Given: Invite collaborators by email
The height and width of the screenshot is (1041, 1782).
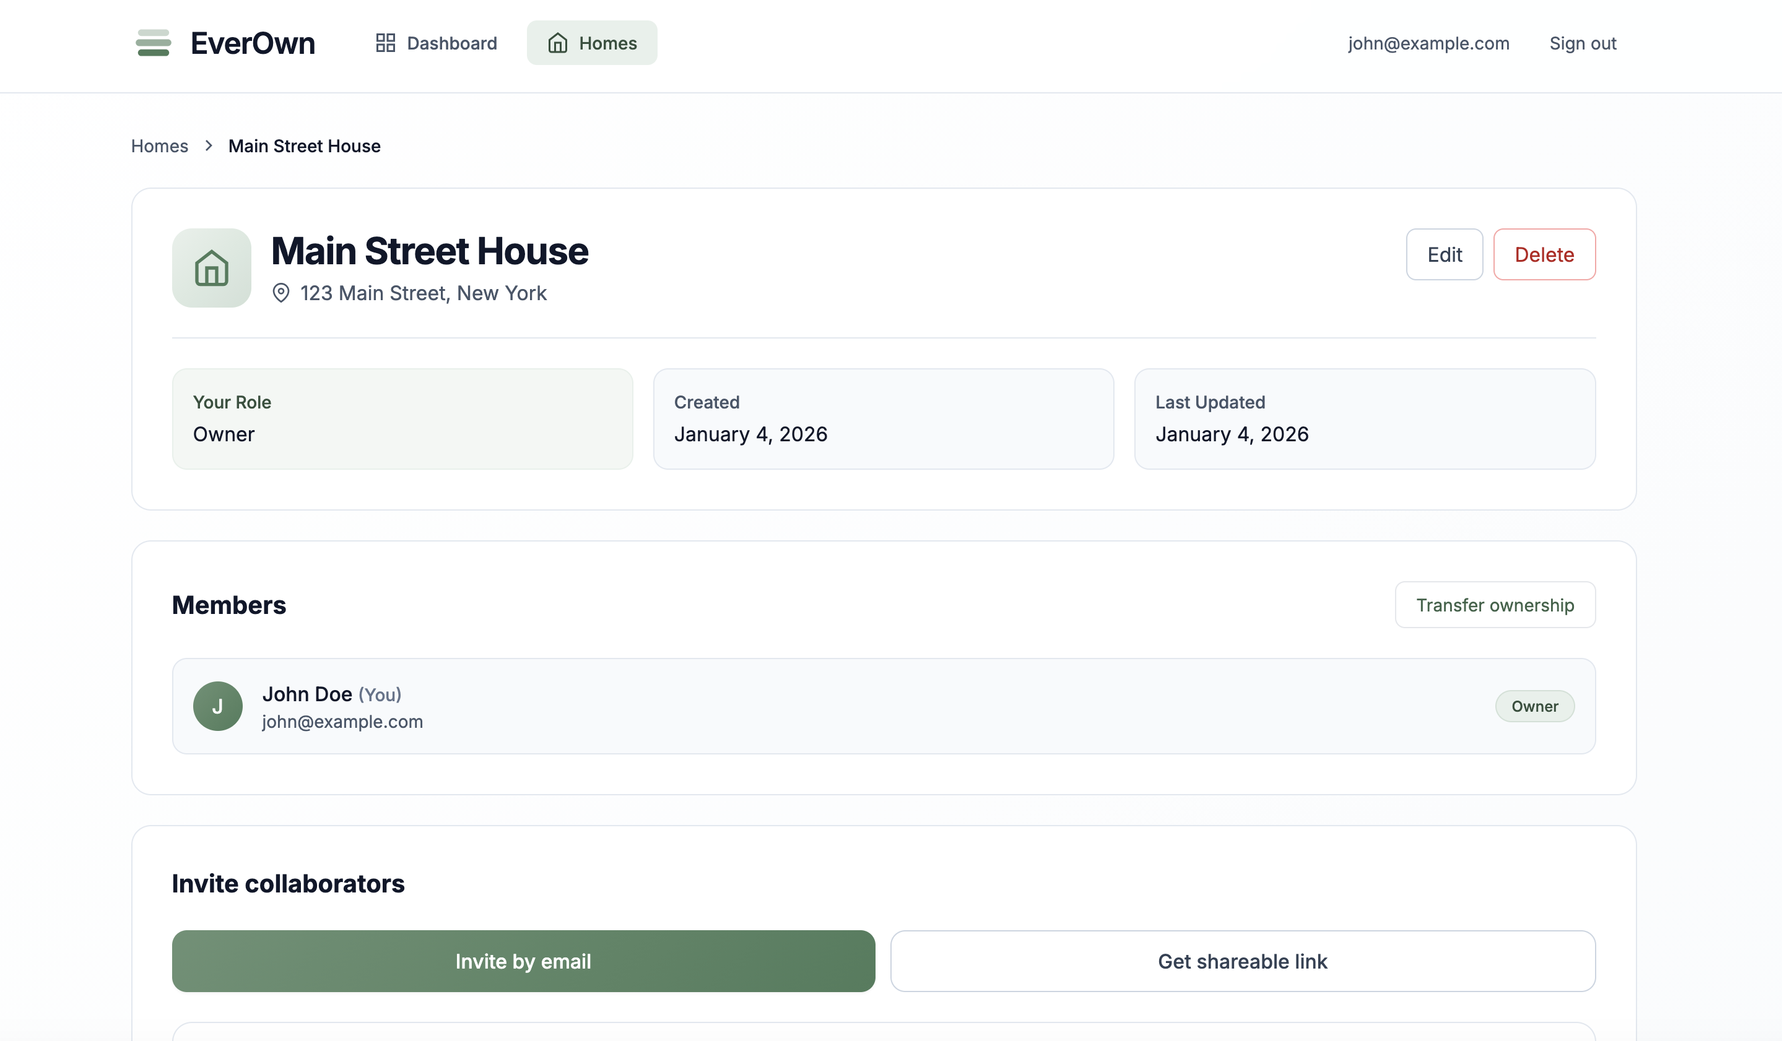Looking at the screenshot, I should (523, 961).
